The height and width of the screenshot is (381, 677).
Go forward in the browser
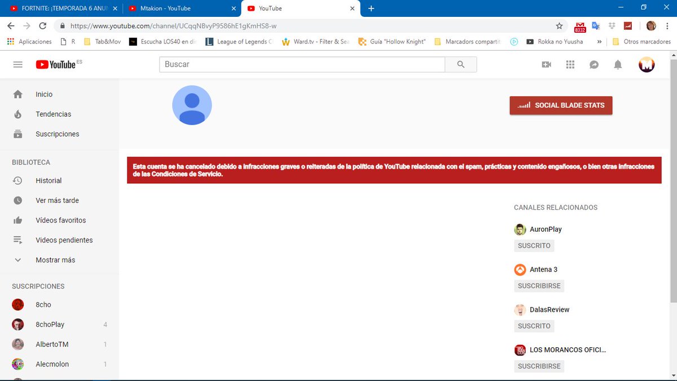point(27,26)
